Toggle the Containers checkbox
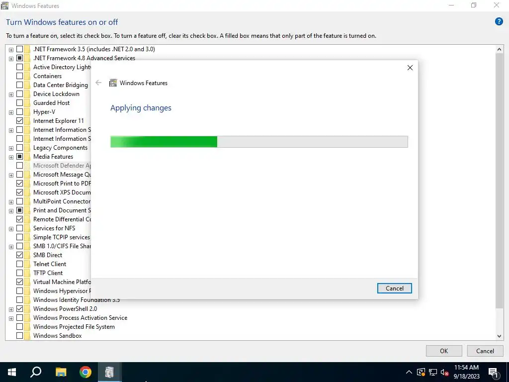This screenshot has height=382, width=509. [19, 76]
